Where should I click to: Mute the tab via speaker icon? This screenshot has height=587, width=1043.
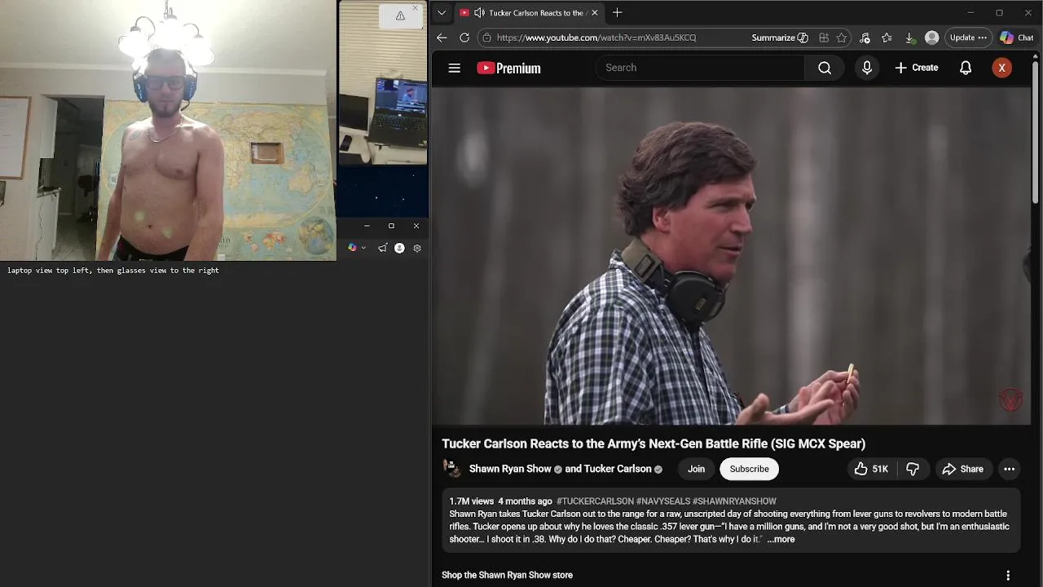(479, 13)
